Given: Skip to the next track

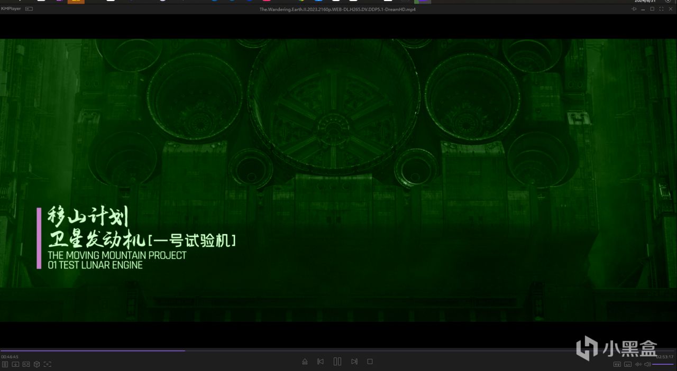Looking at the screenshot, I should pos(354,361).
